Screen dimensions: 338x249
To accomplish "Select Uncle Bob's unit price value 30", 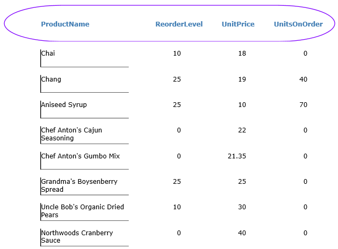I will coord(242,207).
